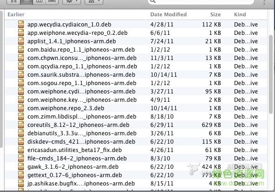Screen dimensions: 275x192
Task: Click the 112 KB size value
Action: click(211, 25)
